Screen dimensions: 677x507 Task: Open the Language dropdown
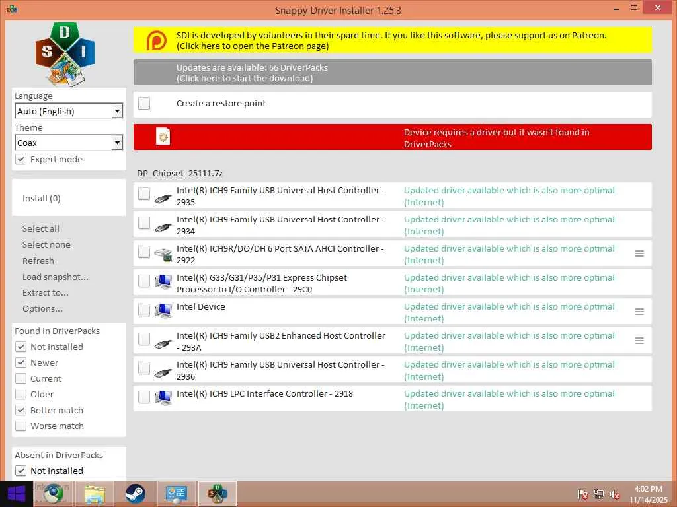pyautogui.click(x=69, y=111)
